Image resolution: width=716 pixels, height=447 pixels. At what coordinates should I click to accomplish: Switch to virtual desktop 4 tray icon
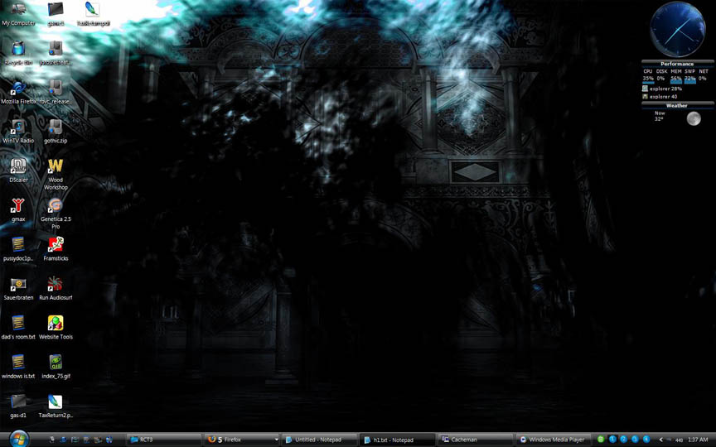pos(646,440)
